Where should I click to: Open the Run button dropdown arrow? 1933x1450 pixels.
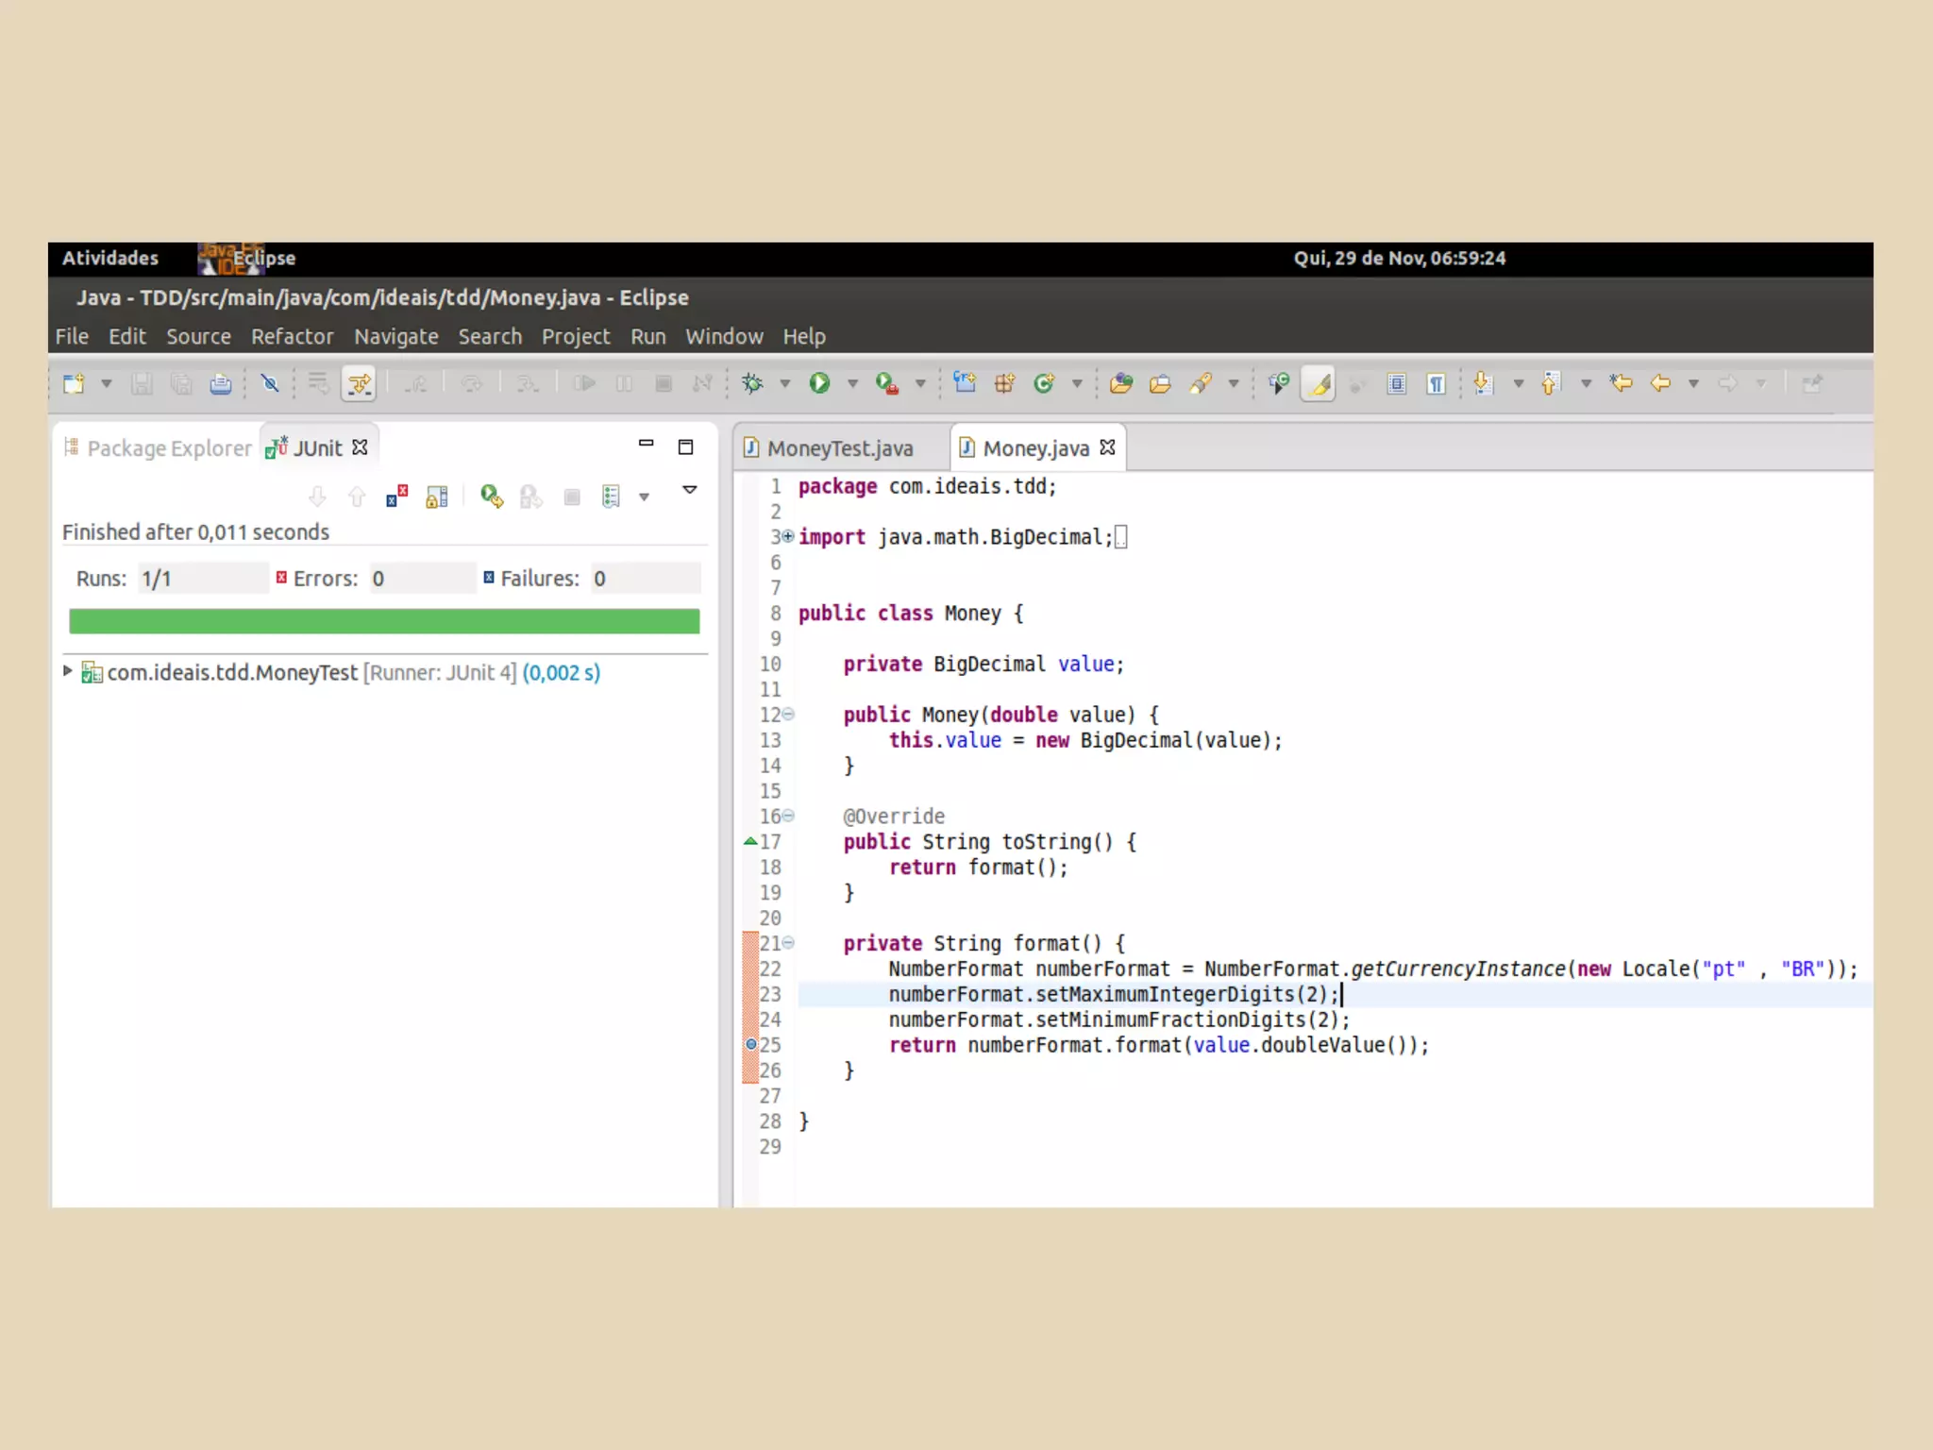[x=852, y=383]
